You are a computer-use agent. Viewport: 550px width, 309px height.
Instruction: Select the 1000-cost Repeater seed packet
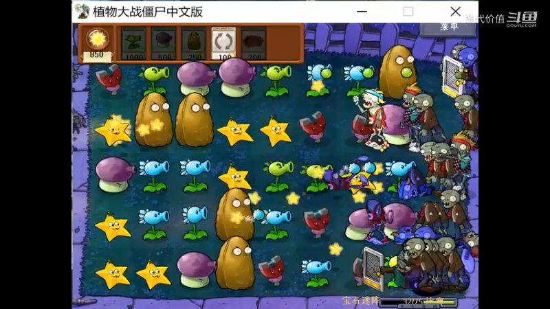point(133,43)
